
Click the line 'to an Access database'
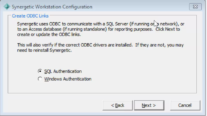click(x=99, y=29)
